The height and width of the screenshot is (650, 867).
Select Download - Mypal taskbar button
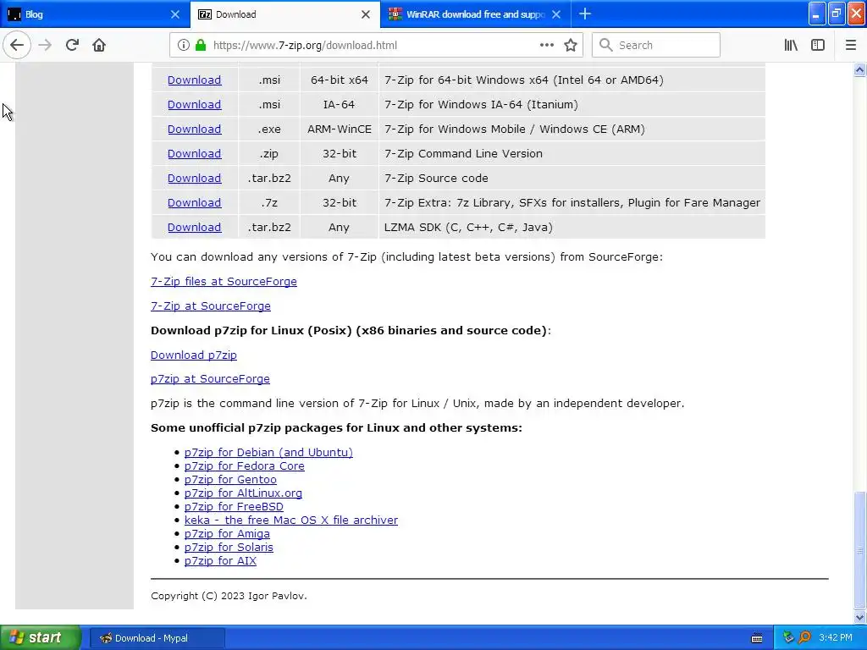[157, 638]
